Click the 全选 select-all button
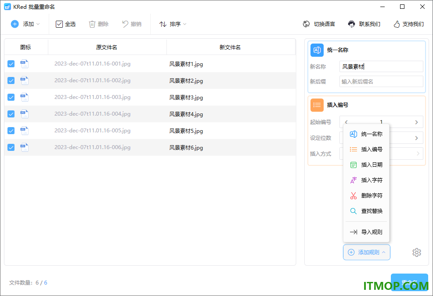The height and width of the screenshot is (296, 433). point(65,24)
